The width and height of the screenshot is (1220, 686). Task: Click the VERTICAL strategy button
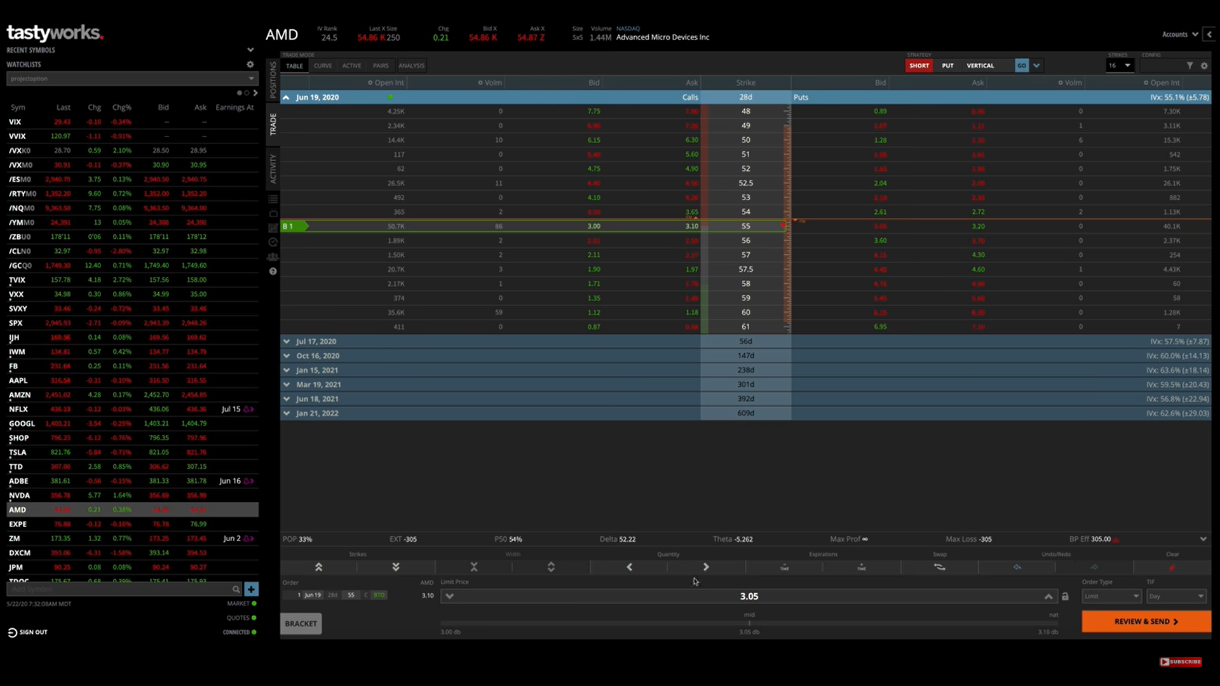980,65
